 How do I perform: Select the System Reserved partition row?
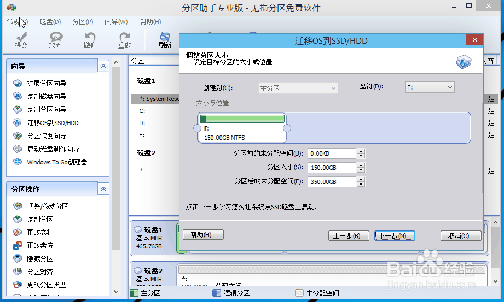pyautogui.click(x=155, y=99)
